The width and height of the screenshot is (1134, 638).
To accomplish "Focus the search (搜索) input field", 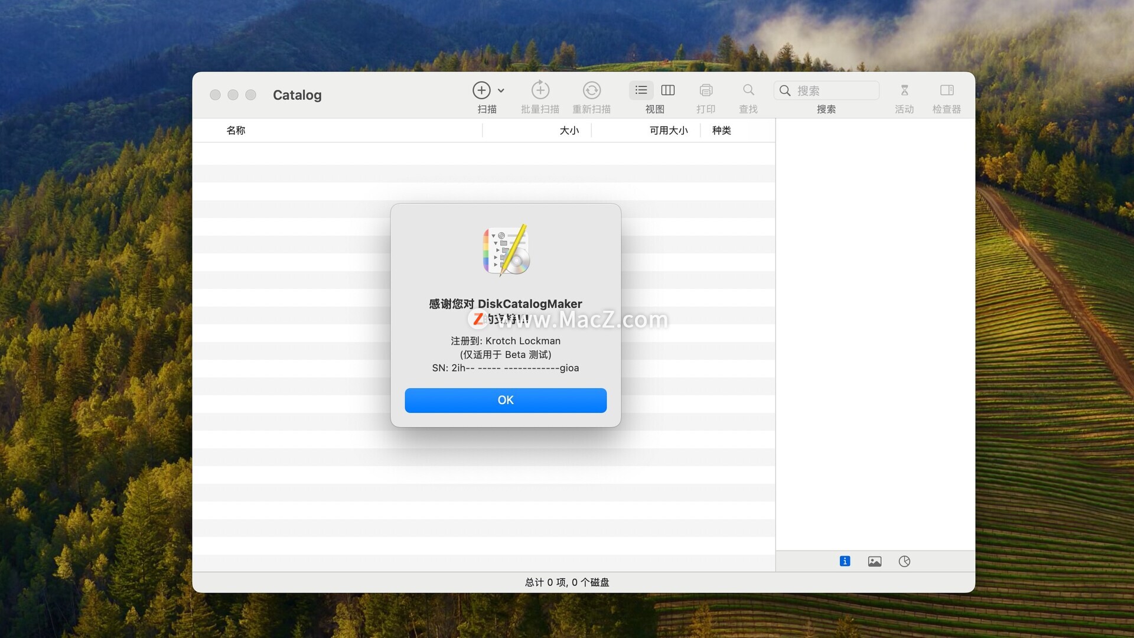I will 826,90.
